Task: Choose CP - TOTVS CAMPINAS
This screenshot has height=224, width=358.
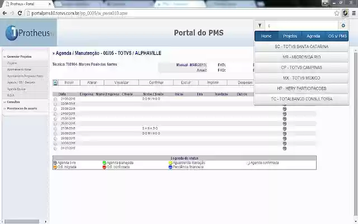Action: (x=302, y=68)
